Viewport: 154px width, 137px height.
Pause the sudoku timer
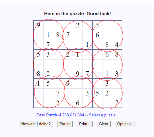65,124
